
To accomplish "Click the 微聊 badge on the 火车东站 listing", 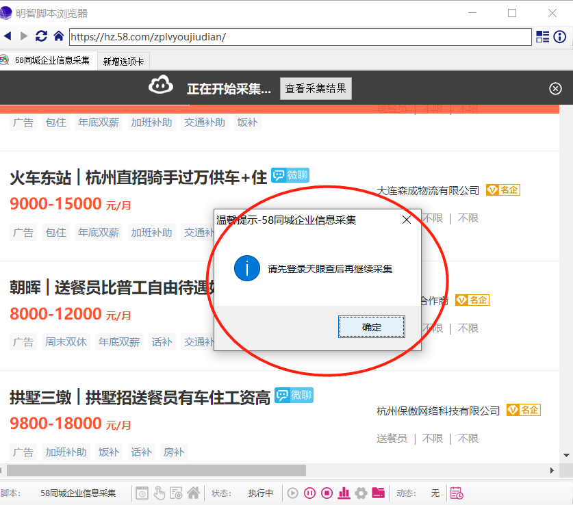I will (x=290, y=175).
